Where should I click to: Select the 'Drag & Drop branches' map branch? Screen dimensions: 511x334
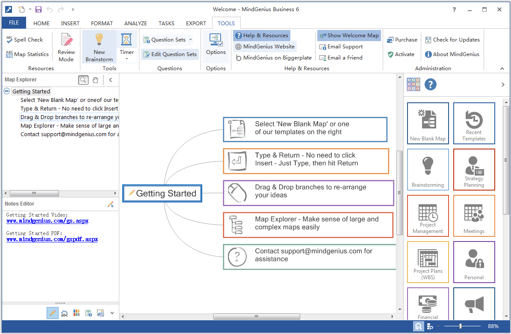pos(308,193)
